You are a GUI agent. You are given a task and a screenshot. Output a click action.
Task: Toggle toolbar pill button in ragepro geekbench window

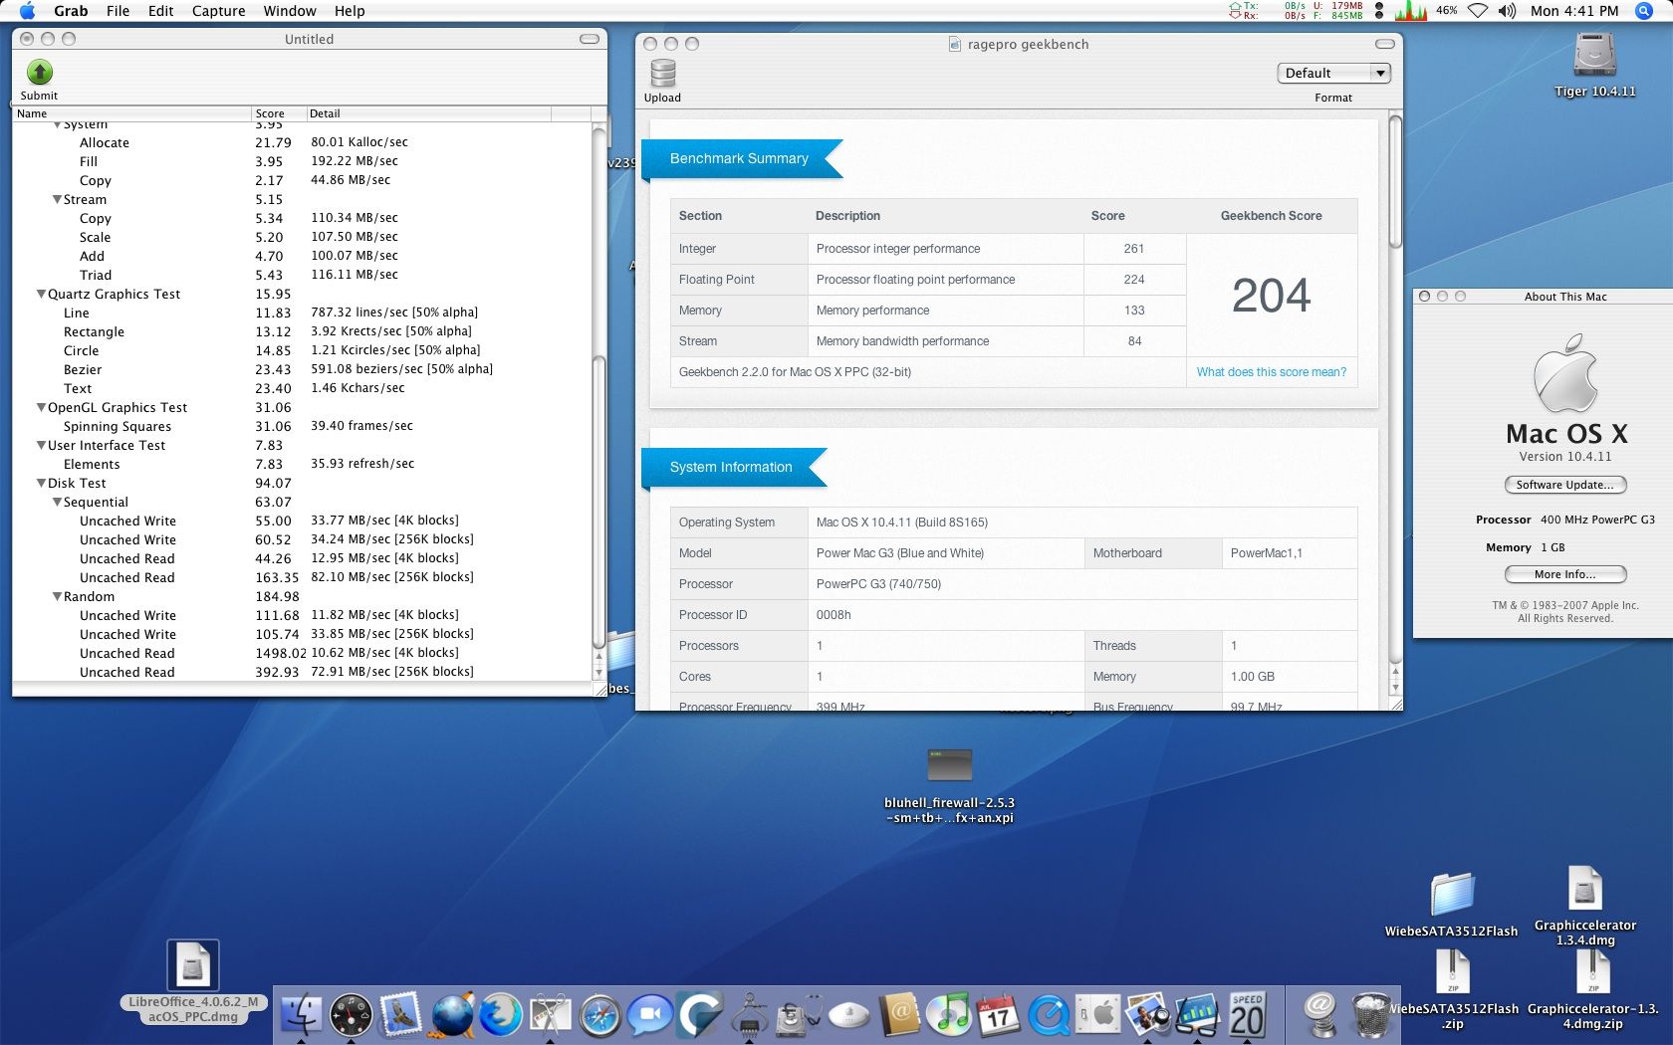click(1385, 44)
